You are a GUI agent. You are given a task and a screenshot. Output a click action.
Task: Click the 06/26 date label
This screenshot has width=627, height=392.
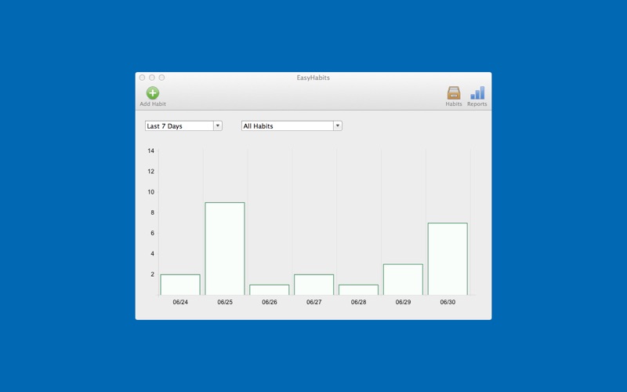[270, 302]
